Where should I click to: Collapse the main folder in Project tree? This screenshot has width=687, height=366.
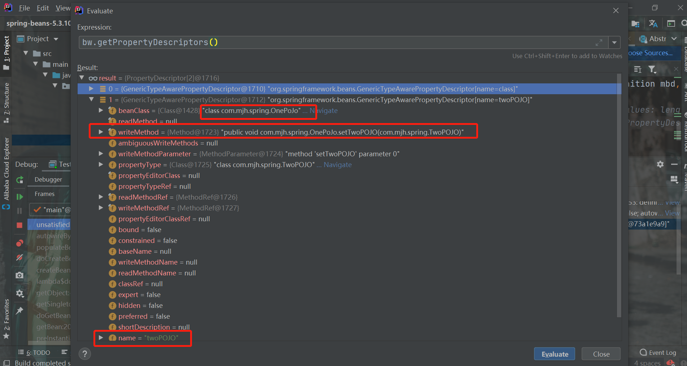tap(35, 64)
